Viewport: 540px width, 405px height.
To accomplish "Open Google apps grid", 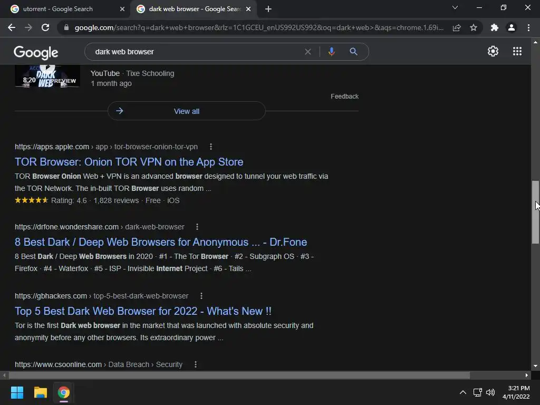I will click(517, 51).
